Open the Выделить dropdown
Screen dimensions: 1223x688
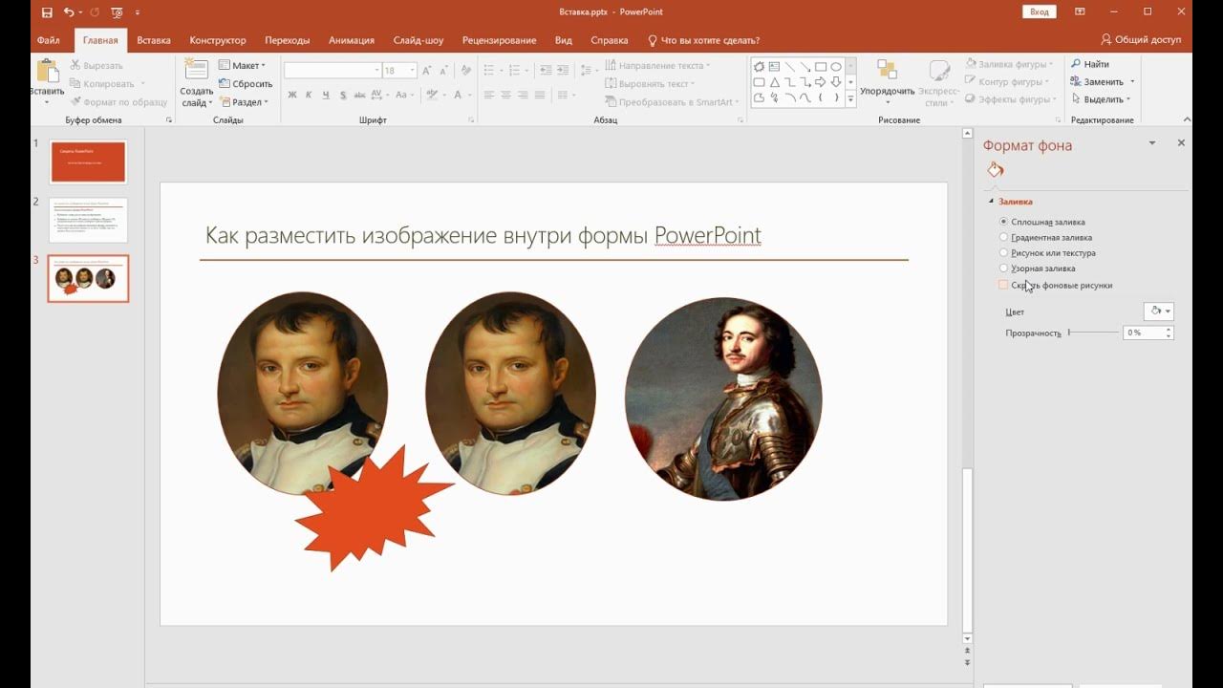pyautogui.click(x=1101, y=99)
